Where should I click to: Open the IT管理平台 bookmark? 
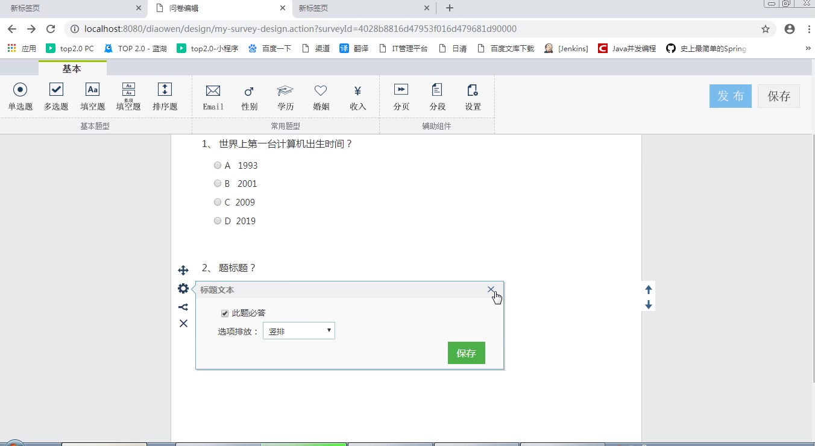click(x=403, y=49)
